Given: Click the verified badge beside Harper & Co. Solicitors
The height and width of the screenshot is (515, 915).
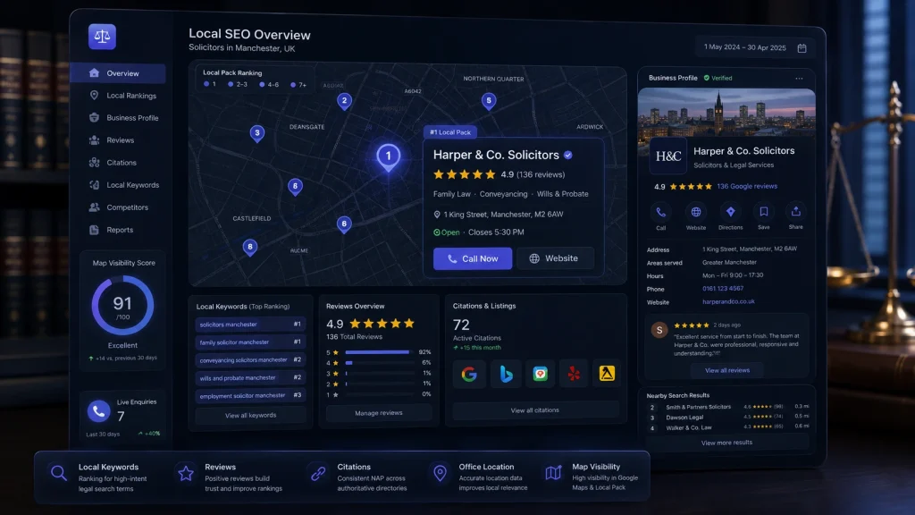Looking at the screenshot, I should pos(567,156).
